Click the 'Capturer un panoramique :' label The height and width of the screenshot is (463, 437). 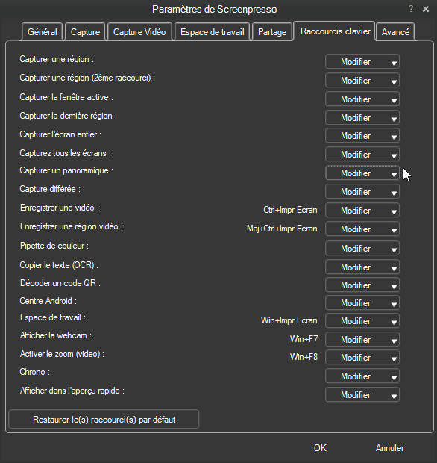click(66, 171)
